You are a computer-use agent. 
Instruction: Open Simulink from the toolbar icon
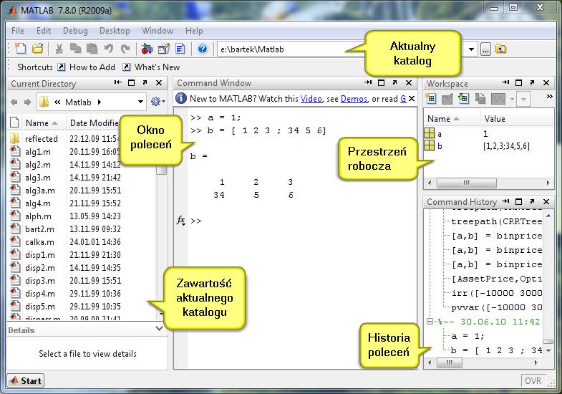click(147, 49)
